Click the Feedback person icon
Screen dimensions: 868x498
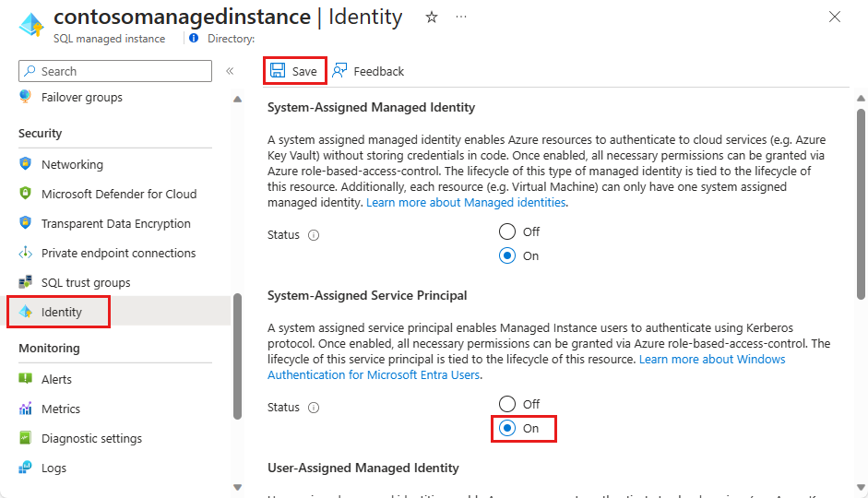(x=339, y=71)
